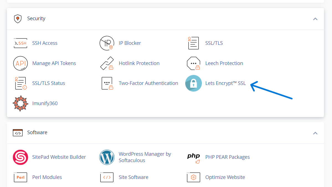This screenshot has width=332, height=187.
Task: Open the SSH Access terminal icon
Action: [x=20, y=43]
